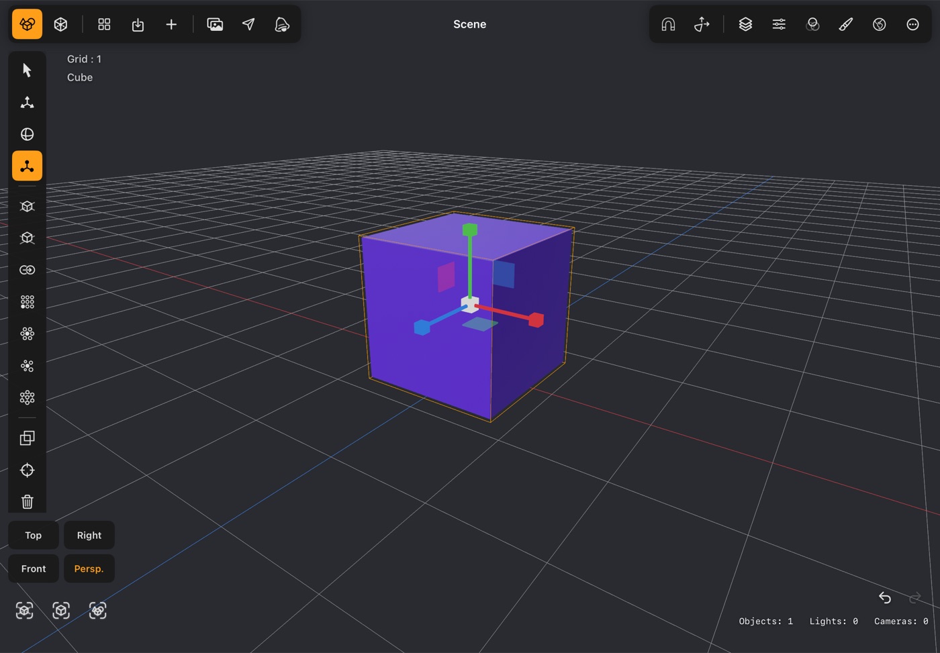The height and width of the screenshot is (653, 940).
Task: Select the orange shapes mode icon
Action: (x=27, y=24)
